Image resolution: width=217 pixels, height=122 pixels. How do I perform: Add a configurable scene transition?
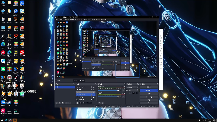[130, 93]
